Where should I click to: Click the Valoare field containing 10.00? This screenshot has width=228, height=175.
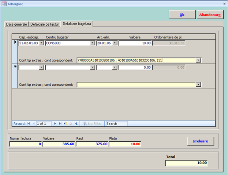click(135, 43)
